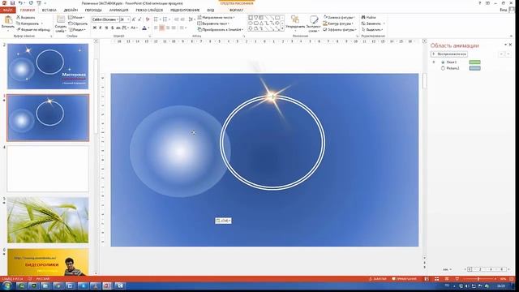Select the wheat field slide thumbnail
The height and width of the screenshot is (292, 519).
(48, 220)
